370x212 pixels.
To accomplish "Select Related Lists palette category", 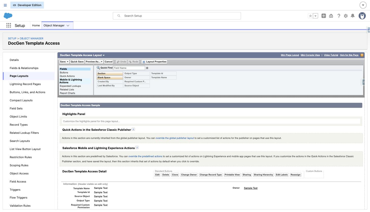I will 67,90.
